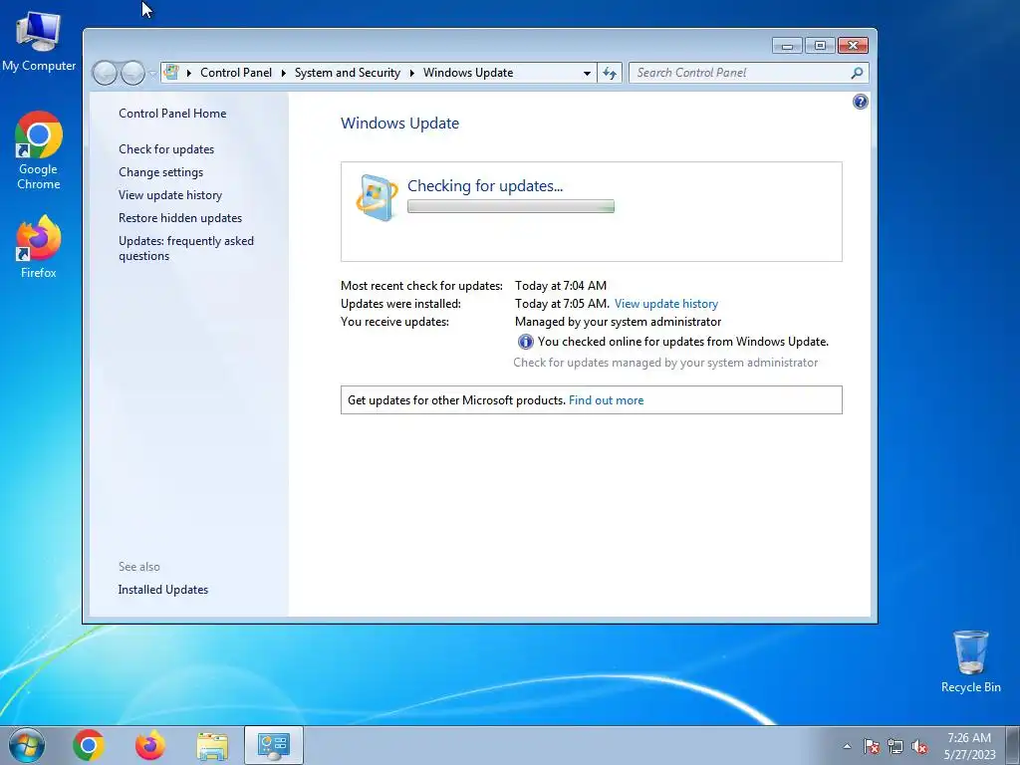The image size is (1020, 765).
Task: Open Change settings link
Action: pos(160,171)
